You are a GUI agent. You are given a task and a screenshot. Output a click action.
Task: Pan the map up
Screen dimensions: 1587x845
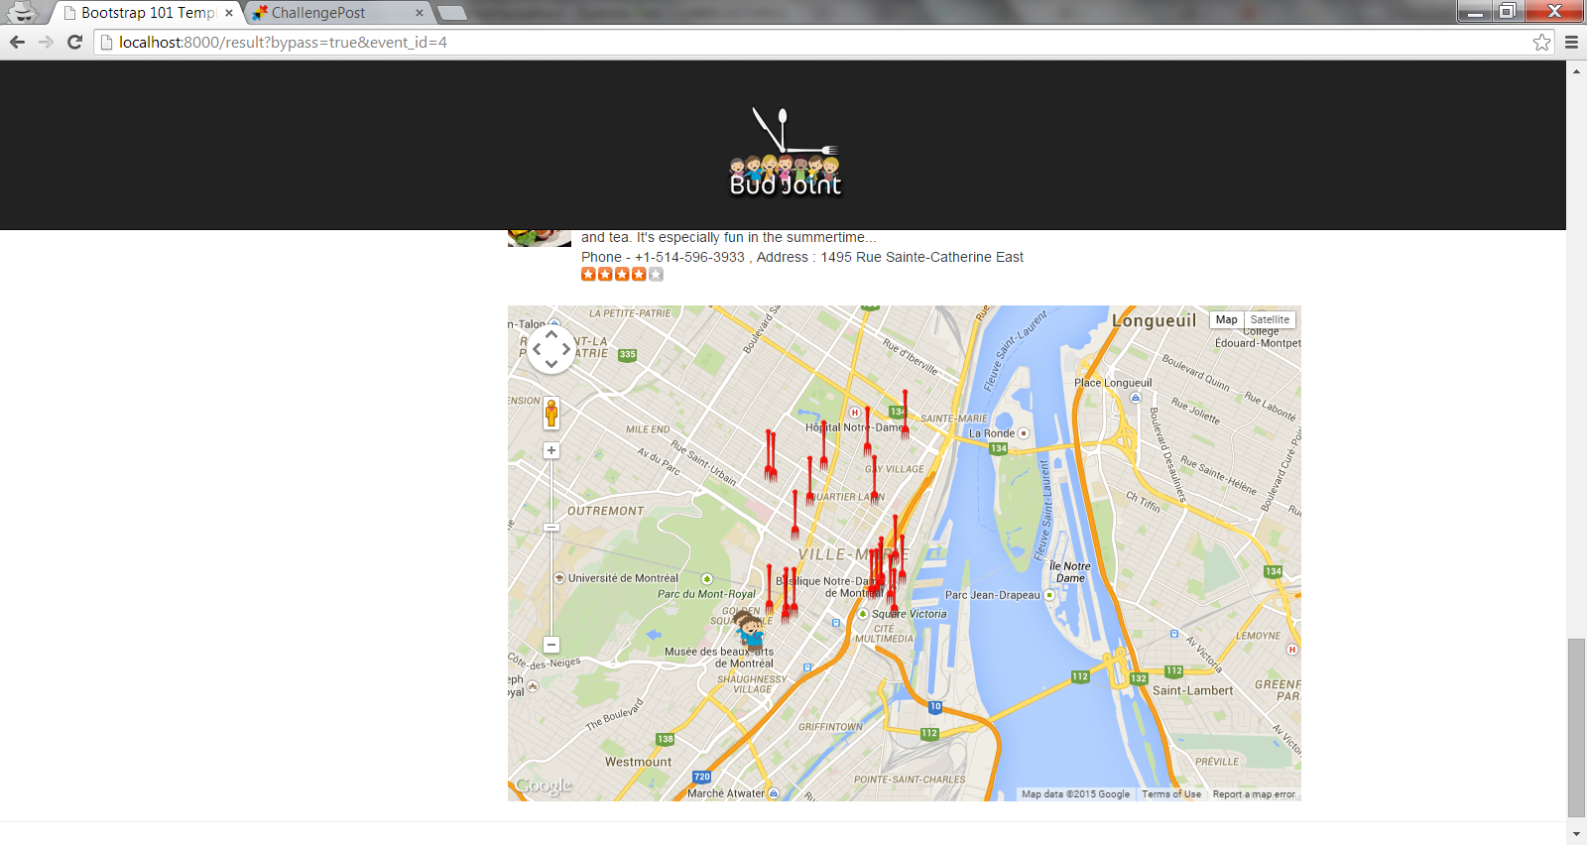(551, 334)
